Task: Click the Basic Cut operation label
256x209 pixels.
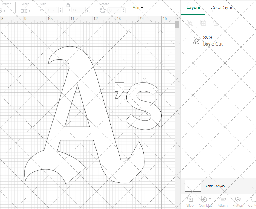Action: pyautogui.click(x=213, y=44)
